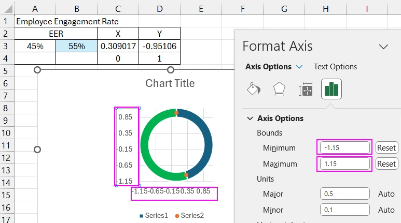Click the Series2 orange legend marker
The width and height of the screenshot is (401, 223).
click(176, 215)
